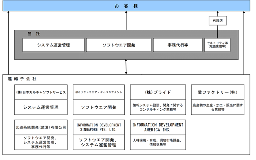Click 当社's ソフトウエア開発 box
Viewport: 256px width, 160px height.
(118, 45)
